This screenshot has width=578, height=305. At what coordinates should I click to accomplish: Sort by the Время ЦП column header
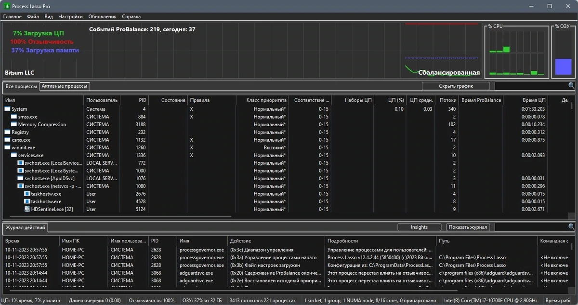point(526,100)
